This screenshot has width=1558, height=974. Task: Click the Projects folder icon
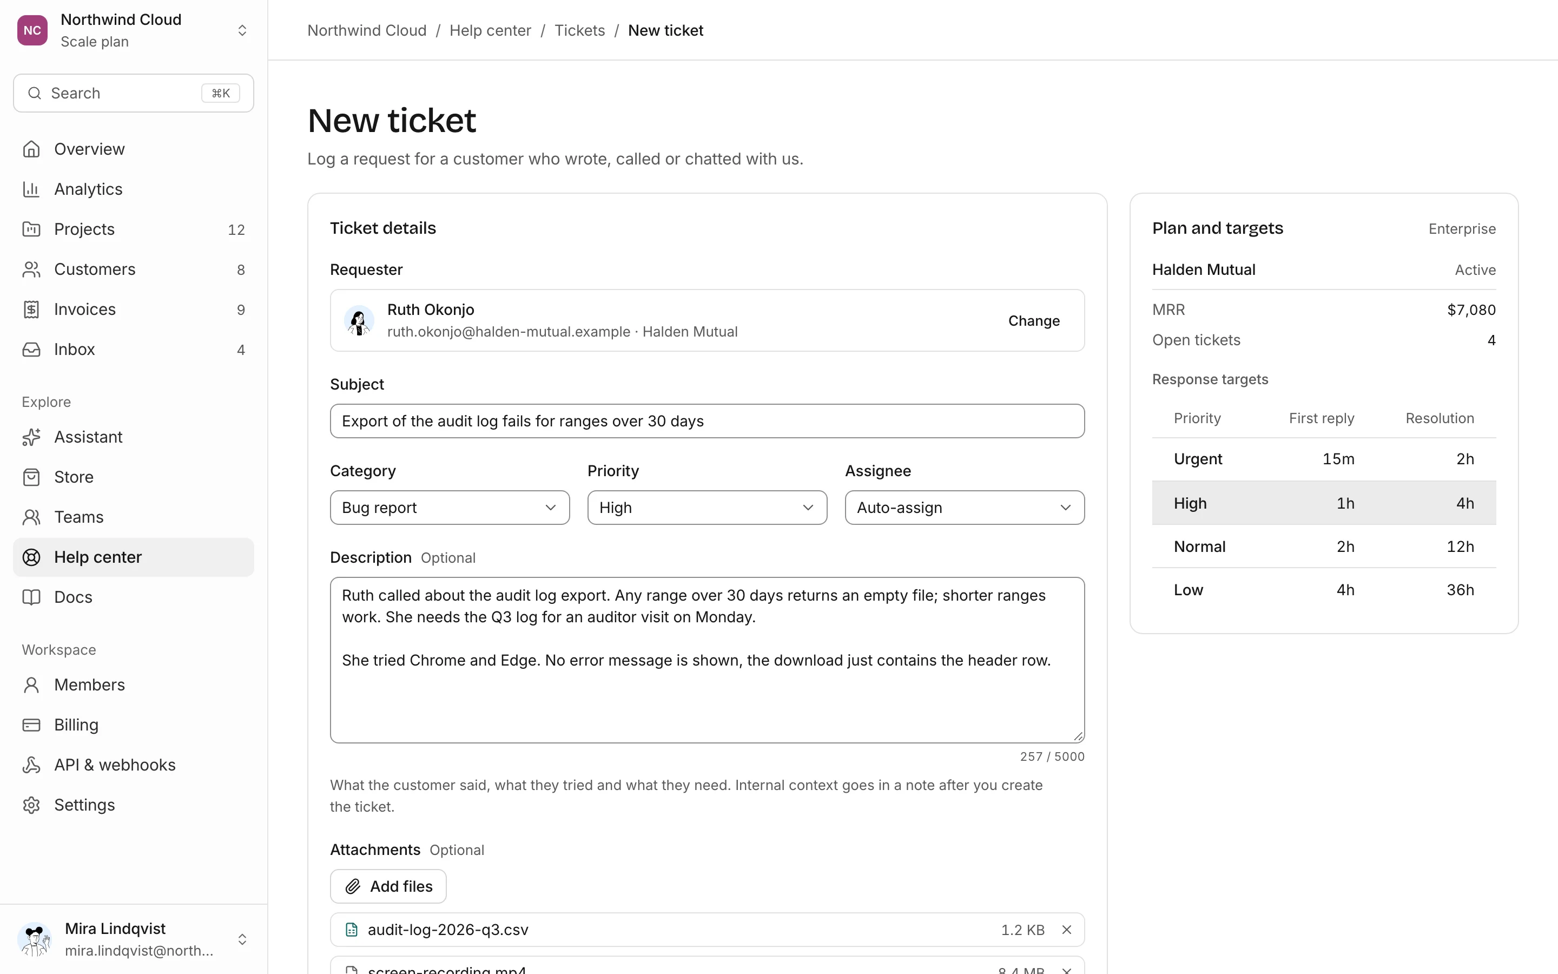(31, 229)
